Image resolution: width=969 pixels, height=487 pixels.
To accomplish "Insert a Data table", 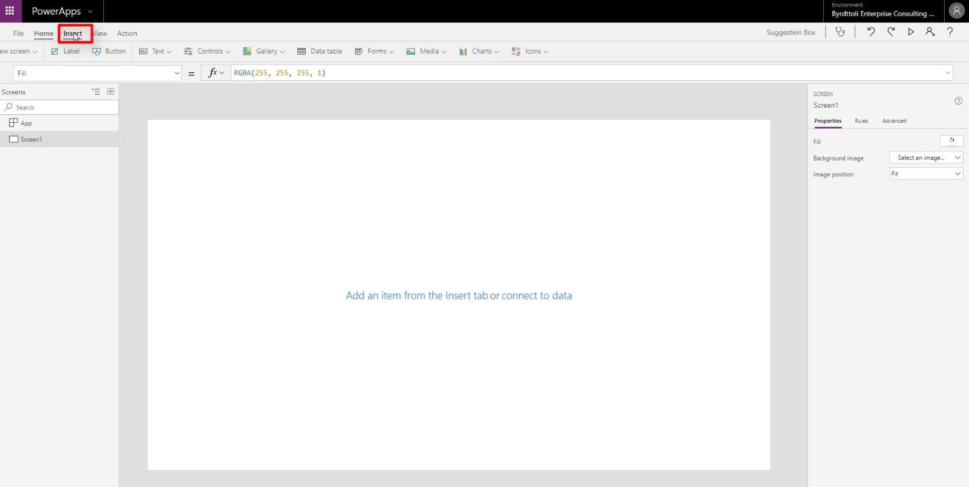I will point(320,51).
